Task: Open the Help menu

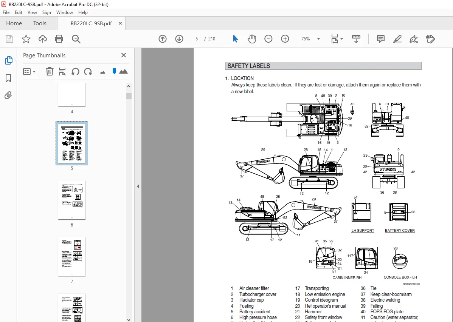Action: click(83, 12)
